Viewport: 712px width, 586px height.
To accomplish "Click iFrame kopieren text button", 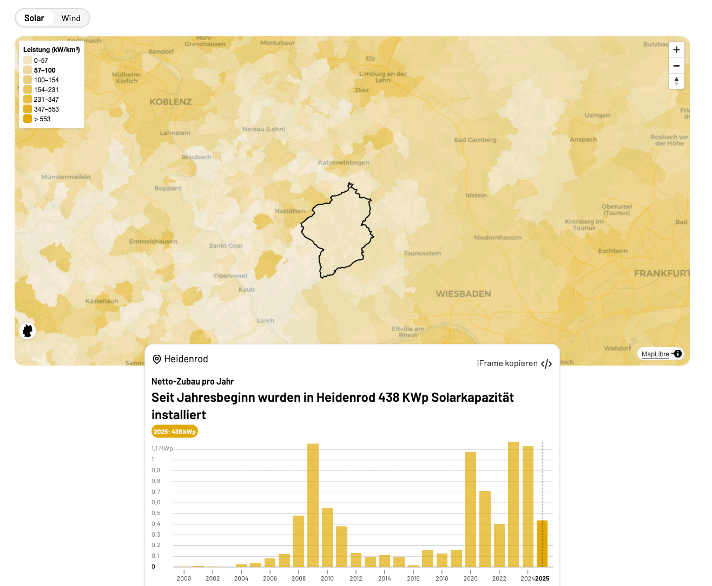I will [x=507, y=363].
